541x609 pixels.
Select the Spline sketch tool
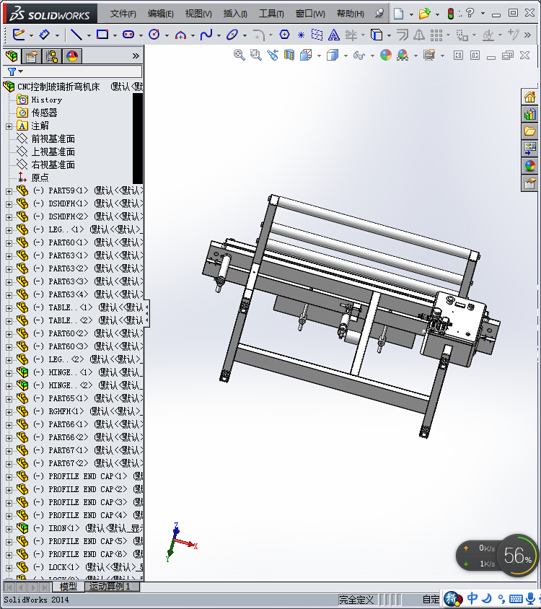(206, 35)
